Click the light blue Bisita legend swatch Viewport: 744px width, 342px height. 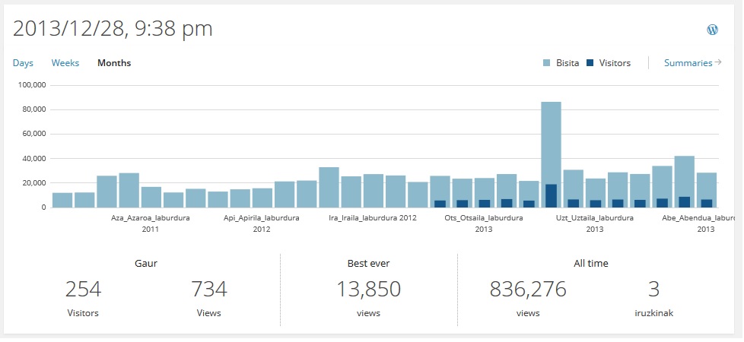pyautogui.click(x=547, y=63)
